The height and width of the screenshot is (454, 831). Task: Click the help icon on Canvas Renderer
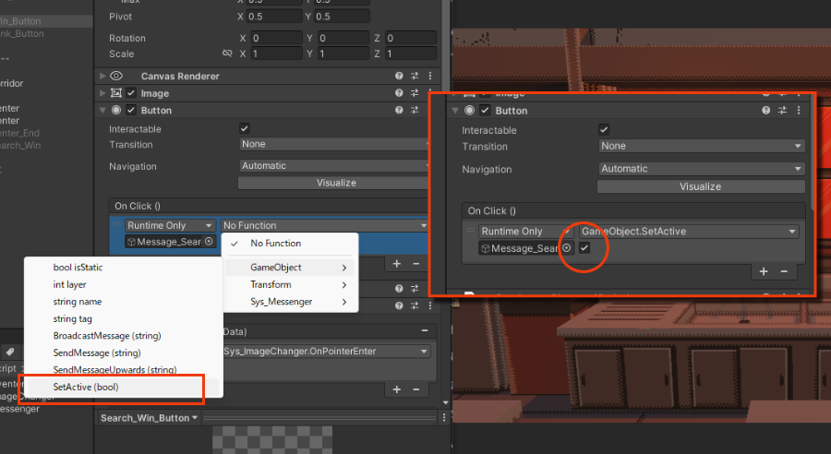[399, 76]
